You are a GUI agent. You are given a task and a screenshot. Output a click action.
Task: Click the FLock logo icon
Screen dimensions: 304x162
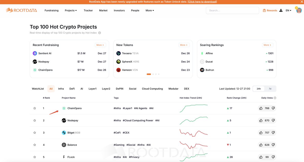tap(64, 157)
